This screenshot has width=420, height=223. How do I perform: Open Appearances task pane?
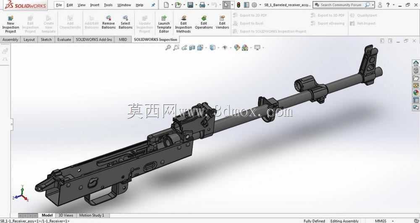(416, 93)
